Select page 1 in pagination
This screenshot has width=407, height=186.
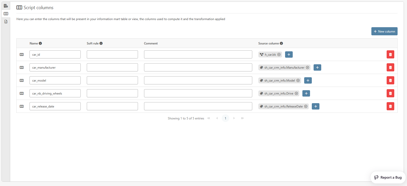(x=225, y=118)
